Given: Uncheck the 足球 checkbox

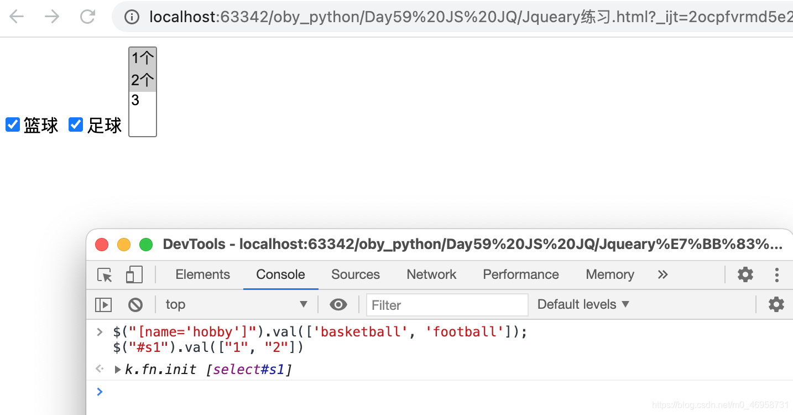Looking at the screenshot, I should pyautogui.click(x=76, y=124).
